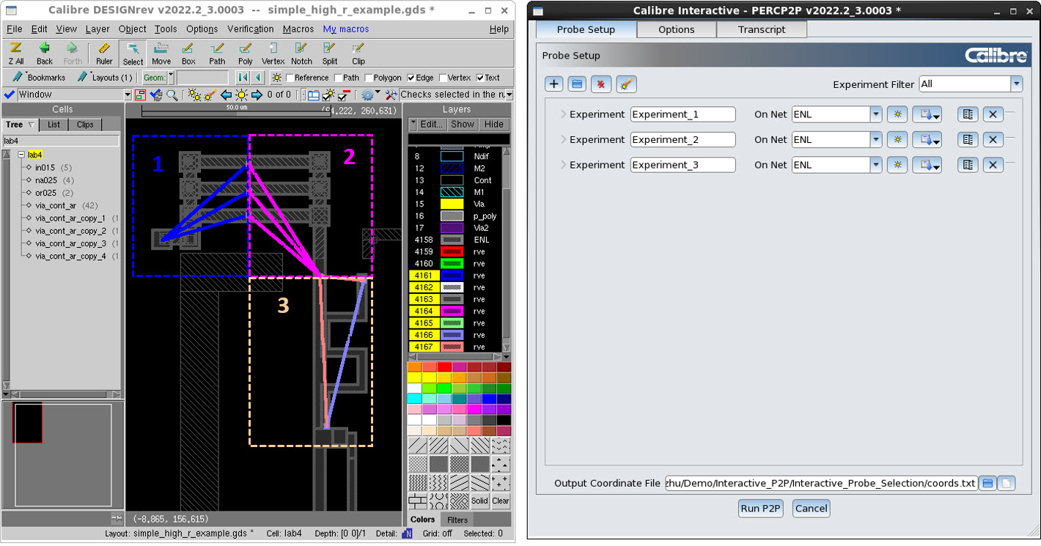
Task: Click the red delete icon in Probe Setup
Action: coord(601,84)
